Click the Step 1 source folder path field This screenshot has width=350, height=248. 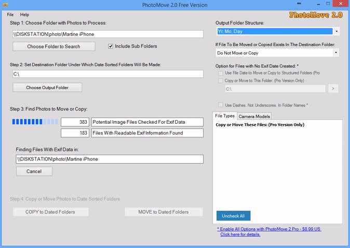click(108, 34)
